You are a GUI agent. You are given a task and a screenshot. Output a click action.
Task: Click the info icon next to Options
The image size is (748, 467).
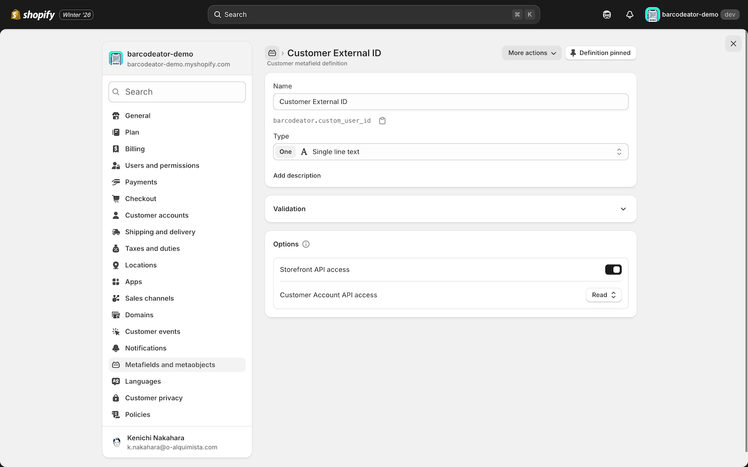[x=306, y=244]
